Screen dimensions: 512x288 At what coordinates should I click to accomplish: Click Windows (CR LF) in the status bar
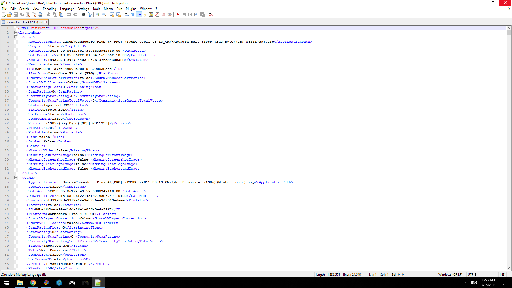click(450, 275)
